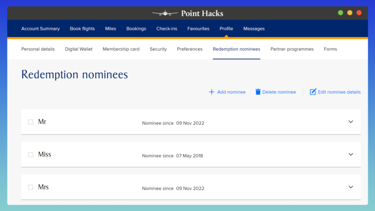Expand the Miss nominee row chevron
The image size is (375, 211).
coord(351,154)
